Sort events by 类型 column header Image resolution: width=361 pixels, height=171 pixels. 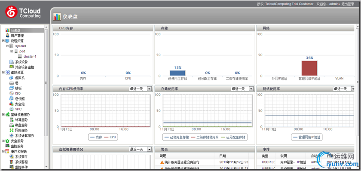point(266,156)
